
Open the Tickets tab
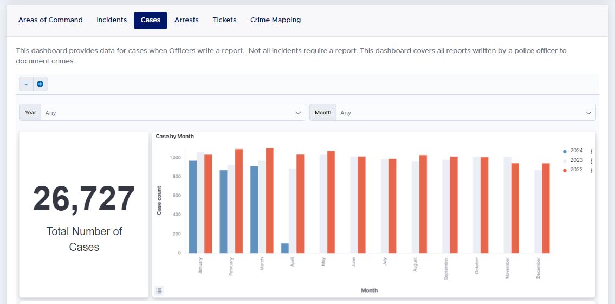pyautogui.click(x=225, y=20)
